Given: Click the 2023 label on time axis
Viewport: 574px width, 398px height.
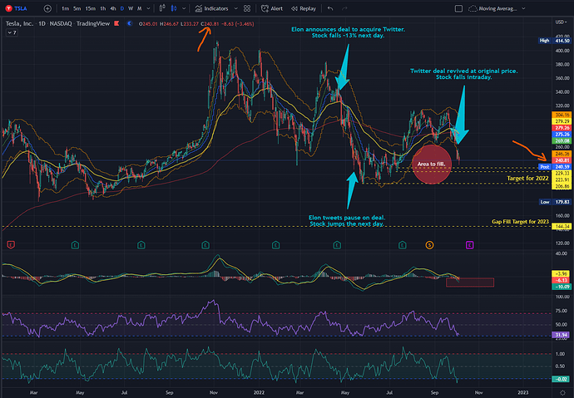Looking at the screenshot, I should [522, 392].
